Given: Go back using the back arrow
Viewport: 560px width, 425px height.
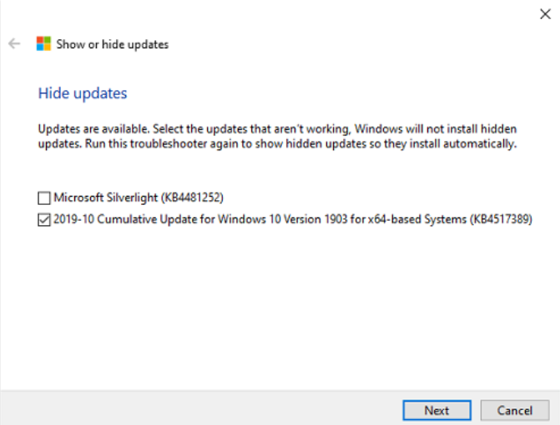Looking at the screenshot, I should click(x=14, y=44).
